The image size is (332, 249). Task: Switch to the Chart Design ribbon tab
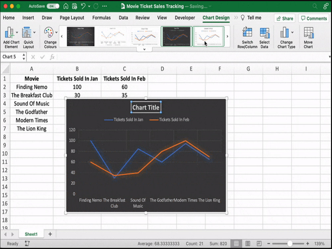(x=216, y=18)
